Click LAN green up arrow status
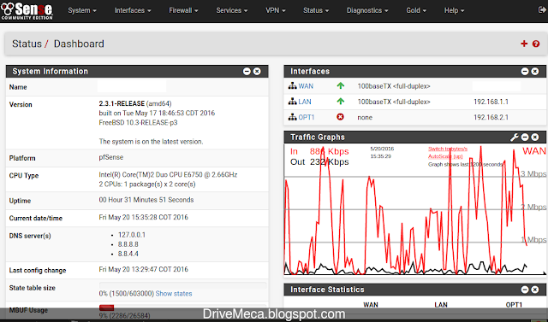 [x=341, y=102]
